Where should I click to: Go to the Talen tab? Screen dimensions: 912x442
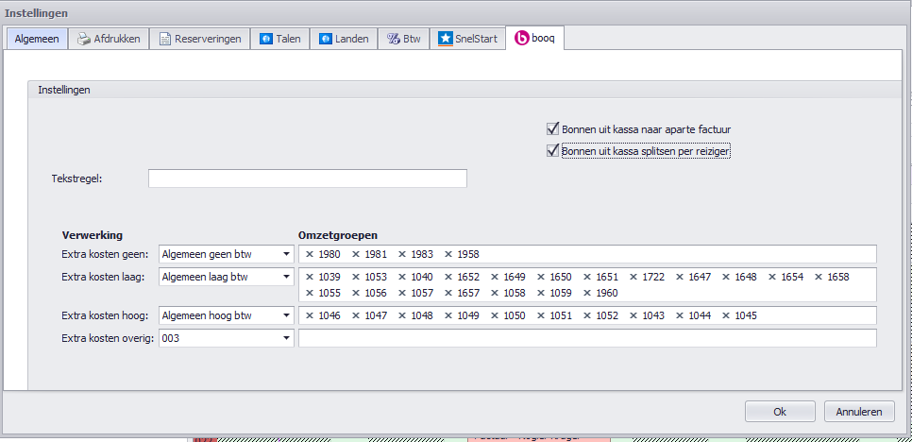pos(280,40)
